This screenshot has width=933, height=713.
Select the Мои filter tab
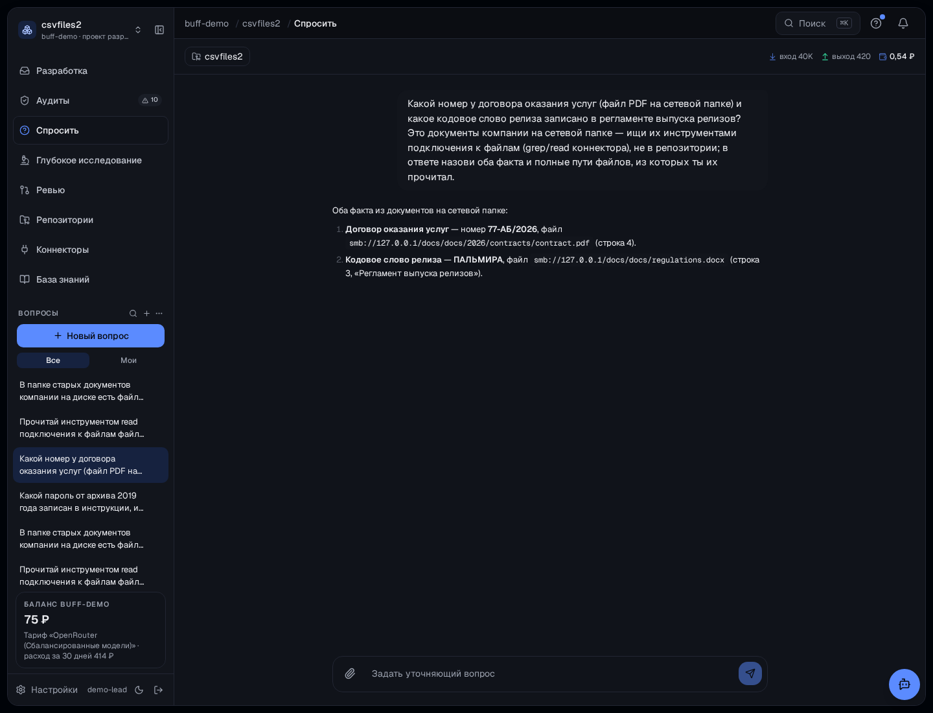click(128, 360)
